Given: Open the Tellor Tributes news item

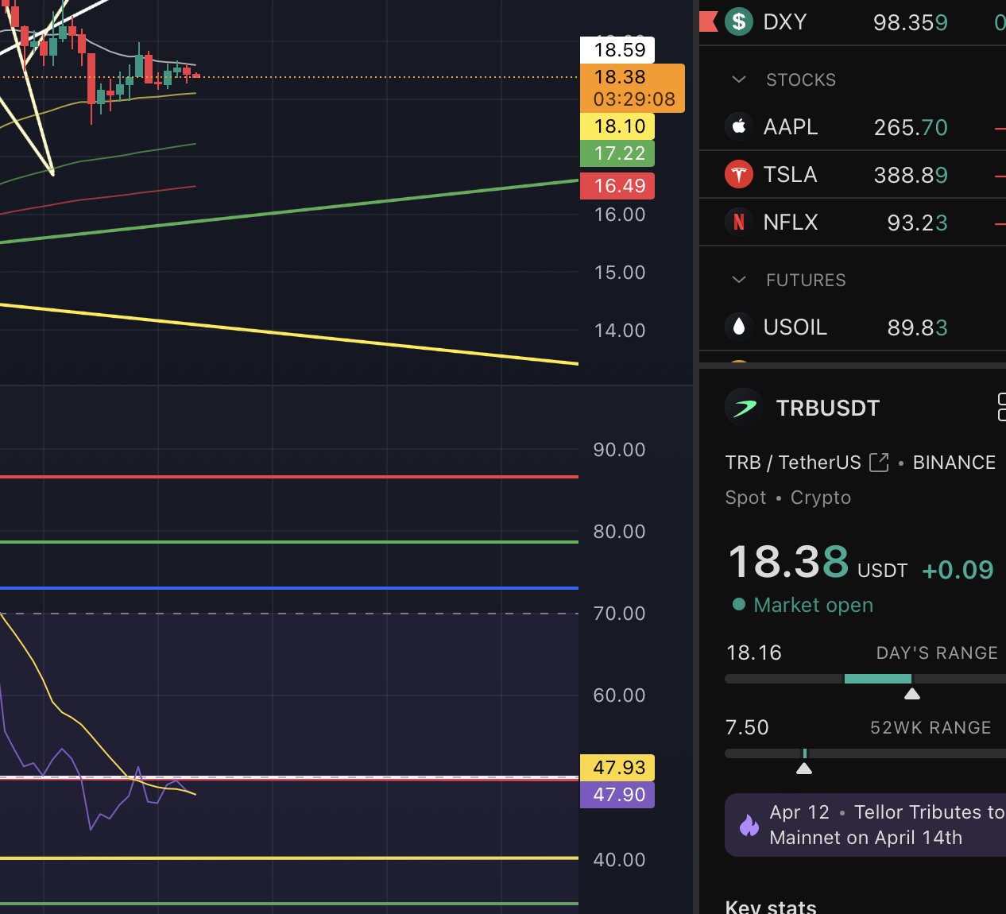Looking at the screenshot, I should (x=865, y=825).
